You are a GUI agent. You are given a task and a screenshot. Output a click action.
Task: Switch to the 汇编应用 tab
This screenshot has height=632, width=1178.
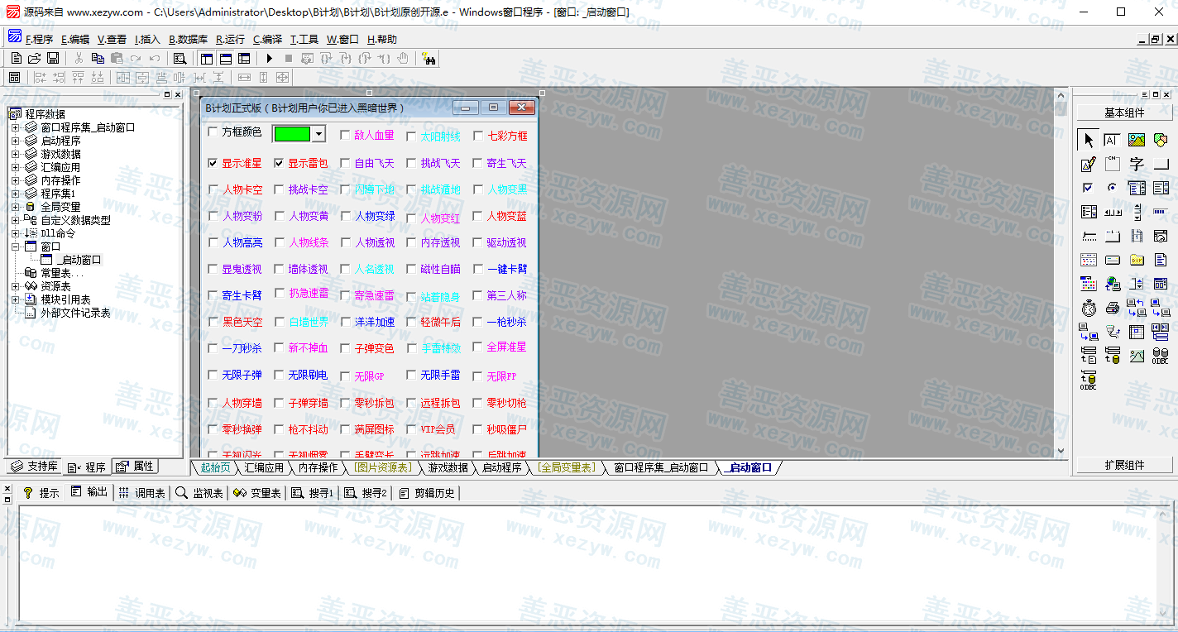click(264, 467)
